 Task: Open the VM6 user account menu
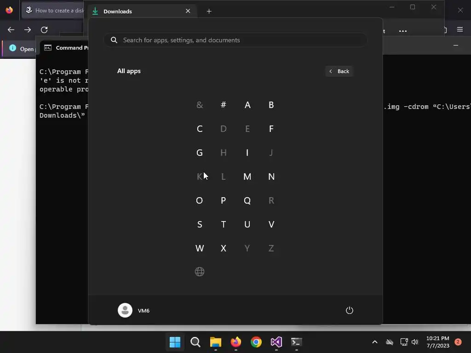[x=134, y=310]
